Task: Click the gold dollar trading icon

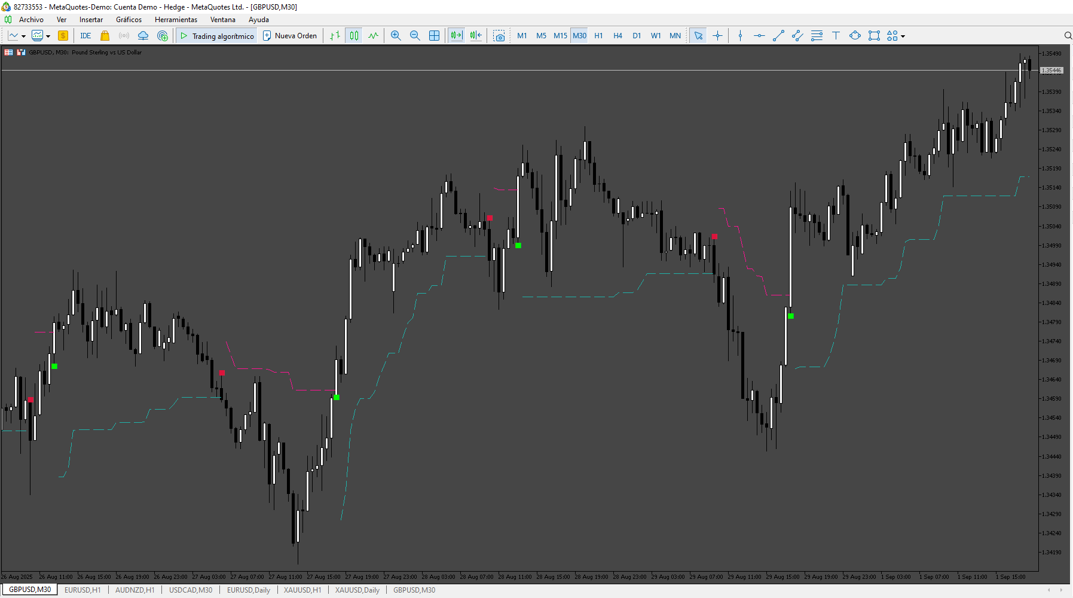Action: pos(63,36)
